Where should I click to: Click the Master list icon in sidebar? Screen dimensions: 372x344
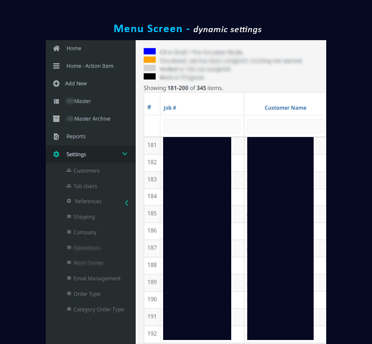click(56, 101)
